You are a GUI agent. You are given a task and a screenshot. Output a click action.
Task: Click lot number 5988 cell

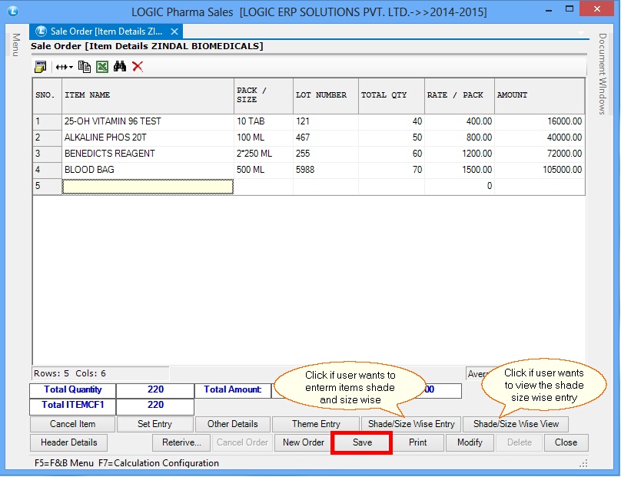[x=326, y=170]
